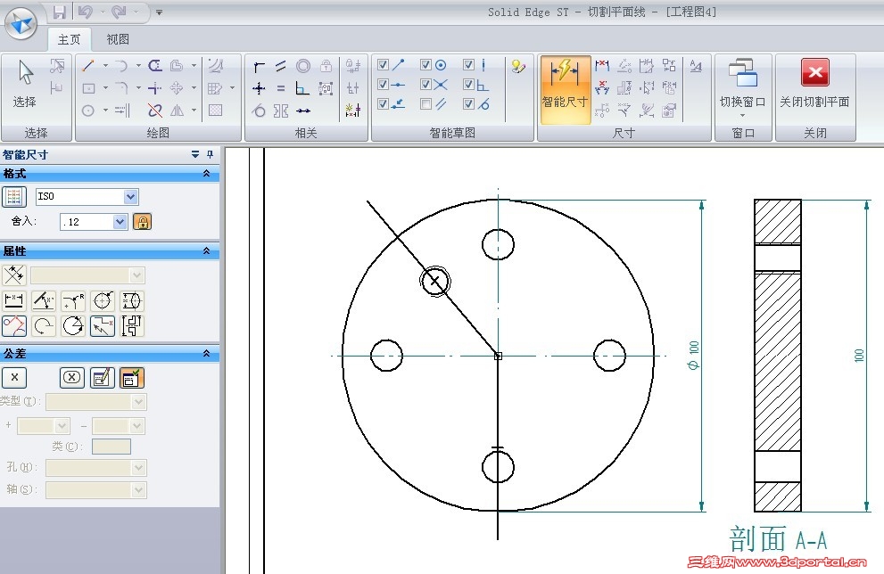Click the dimension style mapping icon in 格式
The image size is (884, 574).
click(14, 197)
